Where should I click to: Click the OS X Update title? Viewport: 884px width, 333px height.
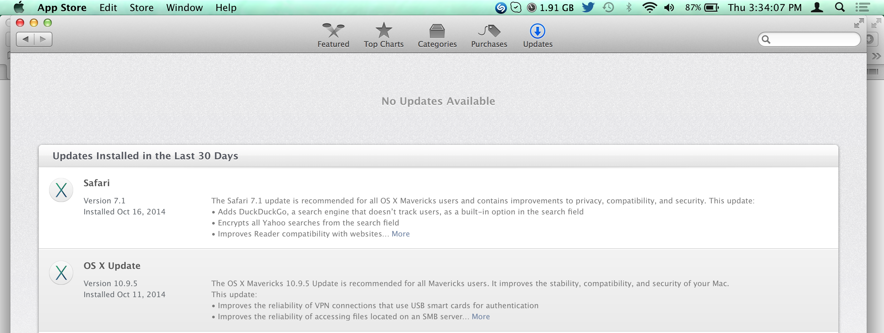tap(112, 266)
